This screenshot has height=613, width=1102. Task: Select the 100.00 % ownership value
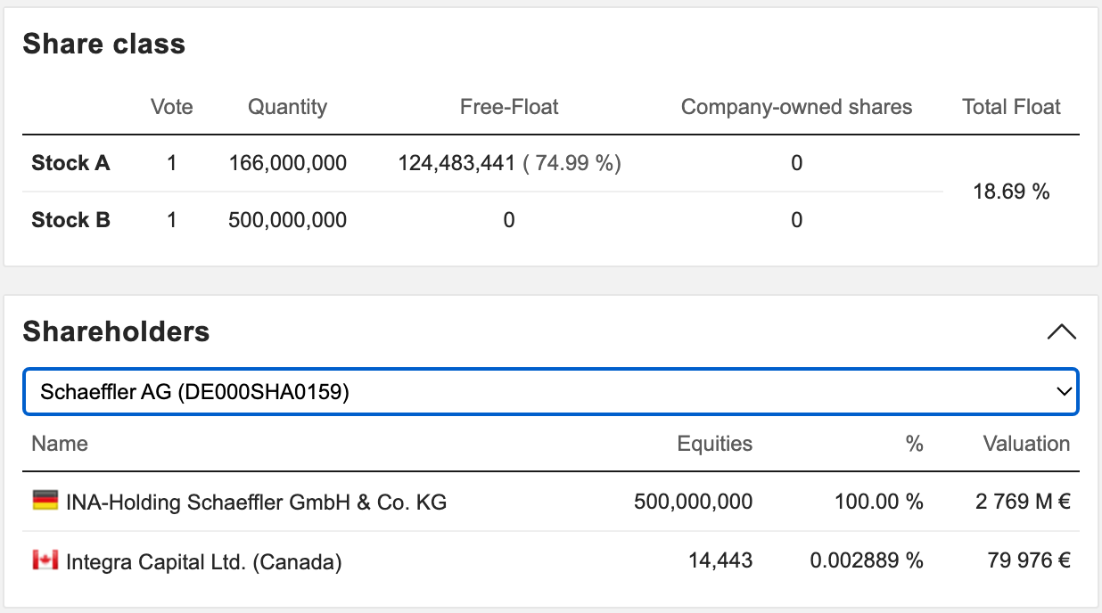(x=879, y=503)
